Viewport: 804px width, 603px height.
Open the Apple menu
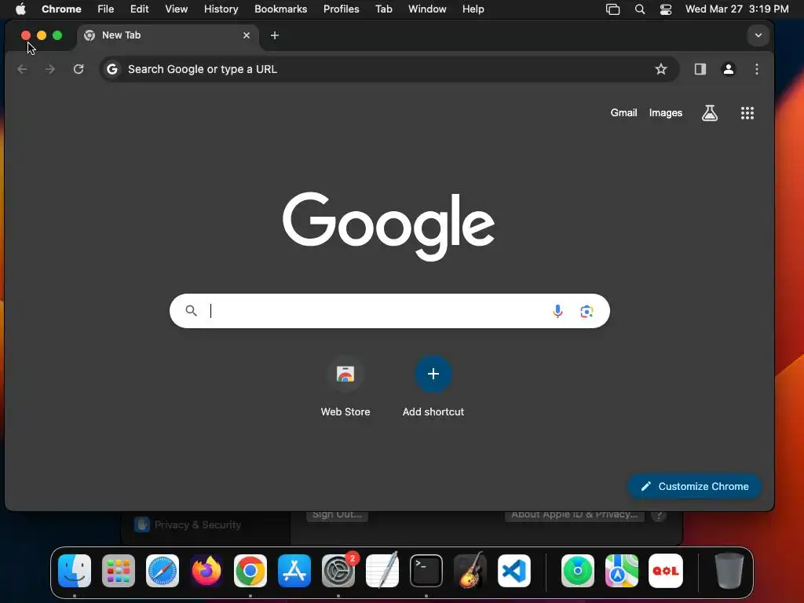point(20,9)
